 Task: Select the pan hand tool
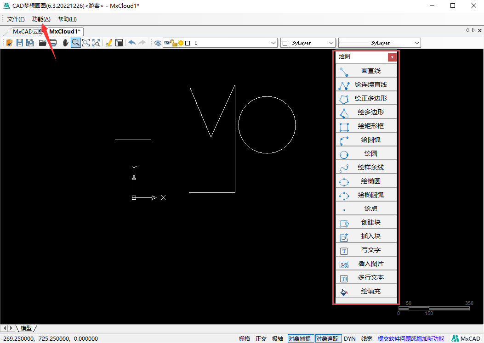tap(65, 43)
